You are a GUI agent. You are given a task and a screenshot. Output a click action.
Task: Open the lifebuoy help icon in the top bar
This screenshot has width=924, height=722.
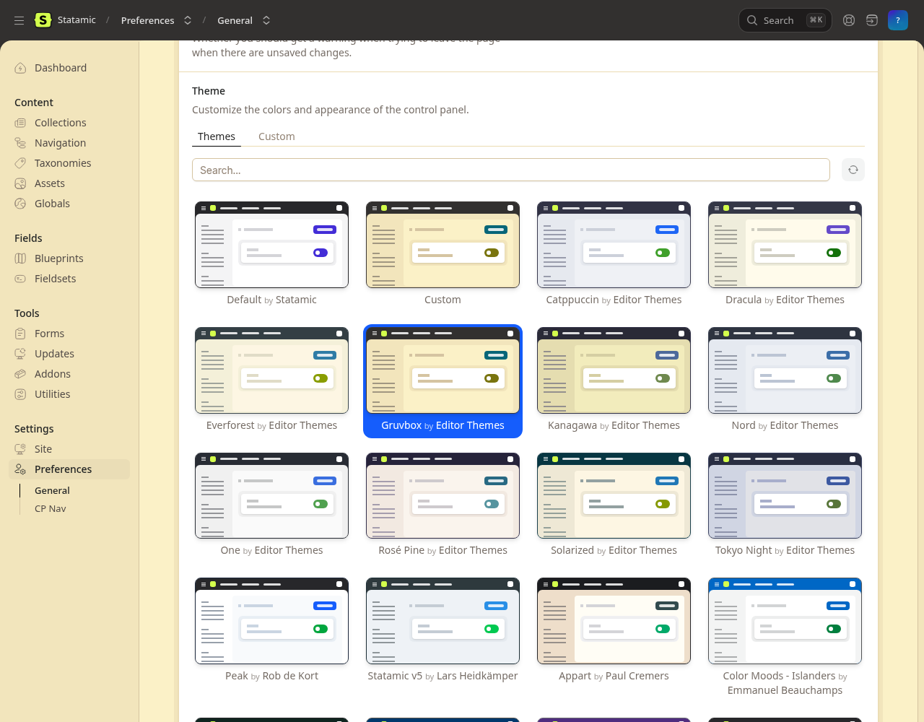tap(849, 20)
